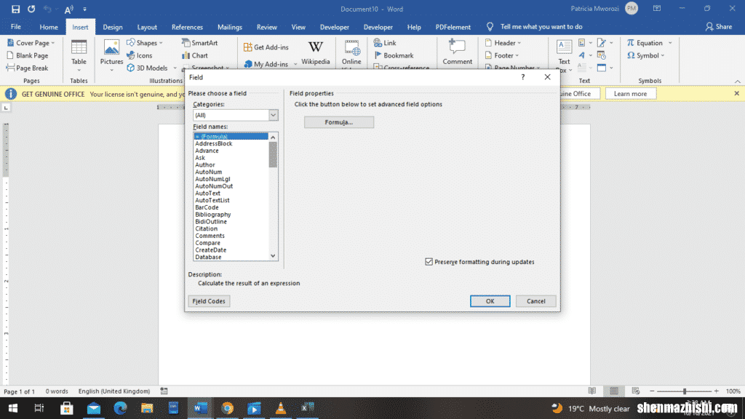Click the Save icon in title bar

(x=16, y=9)
